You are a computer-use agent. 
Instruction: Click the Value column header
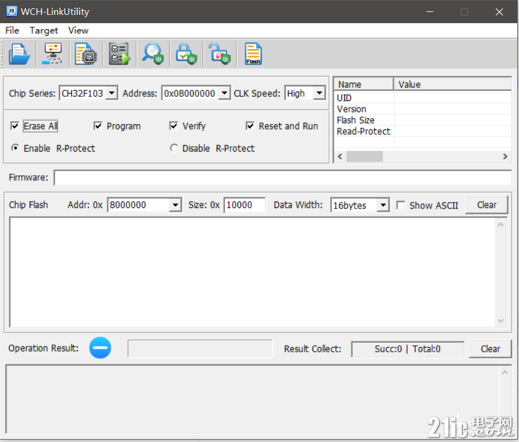point(452,84)
